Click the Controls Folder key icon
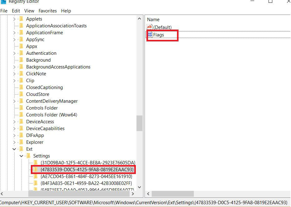The image size is (291, 207). coord(21,108)
